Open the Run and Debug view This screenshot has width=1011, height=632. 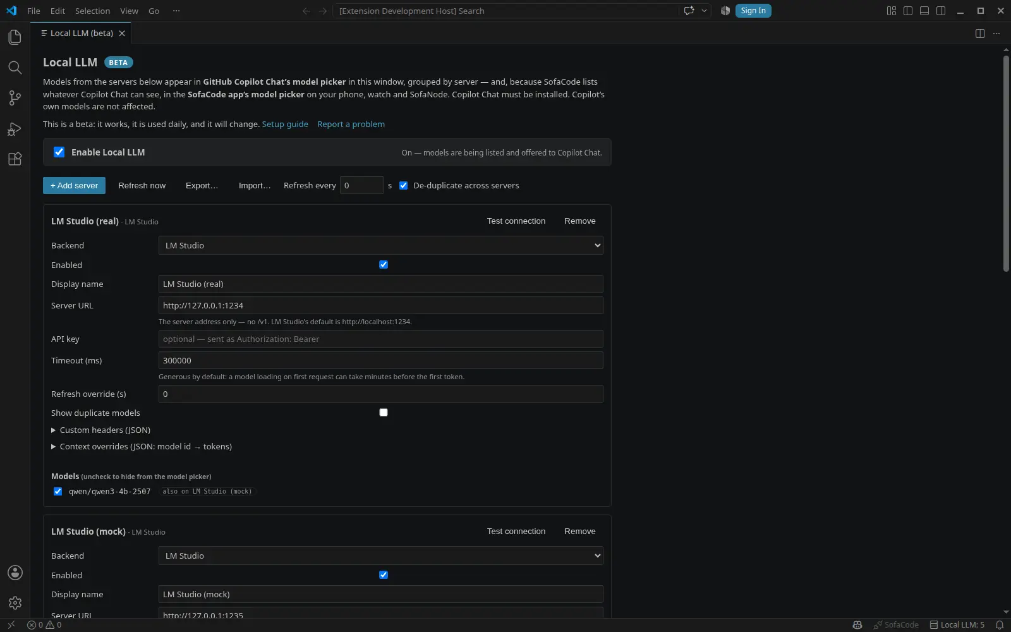[15, 129]
